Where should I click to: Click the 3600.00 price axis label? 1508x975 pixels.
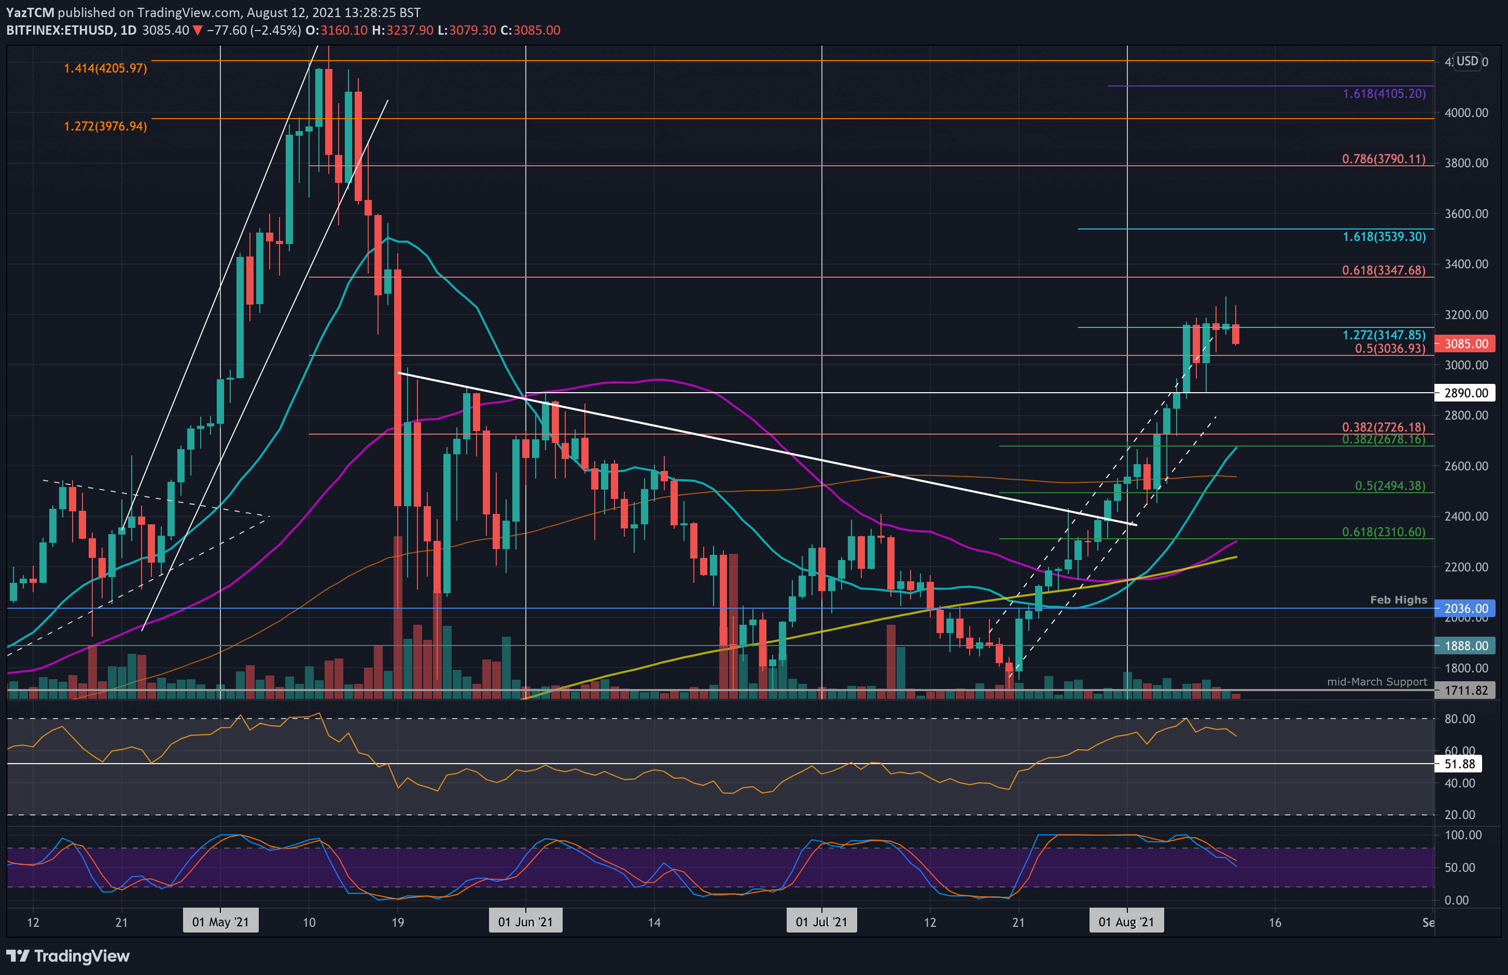click(1466, 214)
